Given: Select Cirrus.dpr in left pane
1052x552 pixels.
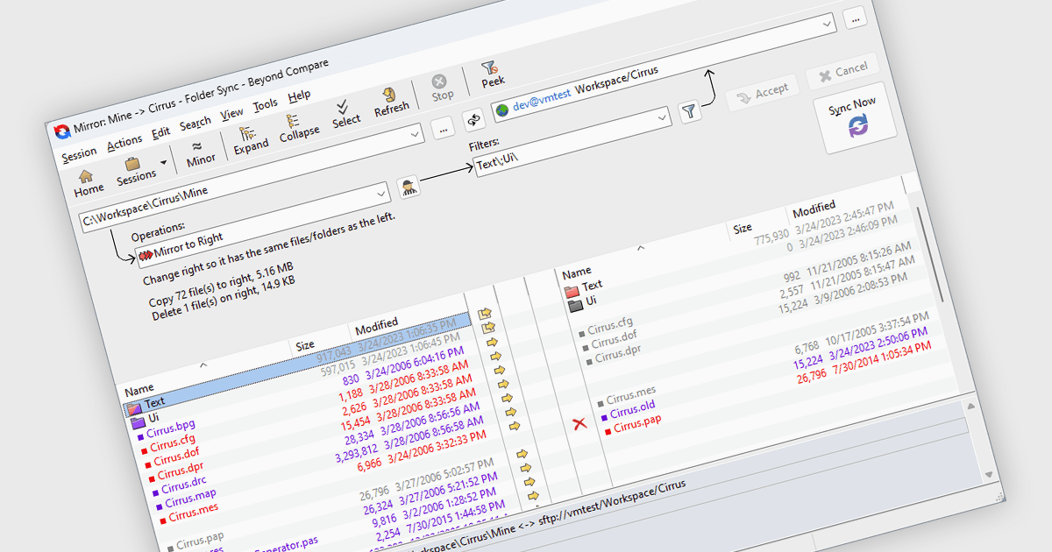Looking at the screenshot, I should pos(180,471).
